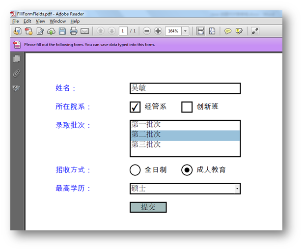303x251 pixels.
Task: Click the form document icon in purple bar
Action: (x=17, y=45)
